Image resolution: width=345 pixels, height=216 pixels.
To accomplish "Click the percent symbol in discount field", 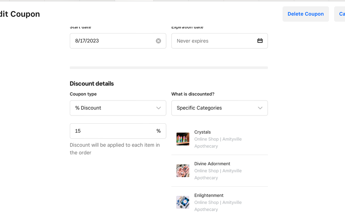I will tap(159, 131).
